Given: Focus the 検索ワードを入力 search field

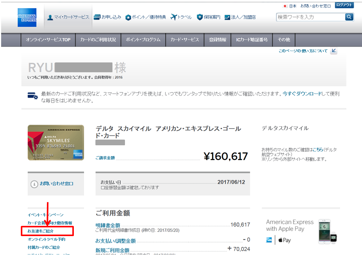Looking at the screenshot, I should coord(311,17).
